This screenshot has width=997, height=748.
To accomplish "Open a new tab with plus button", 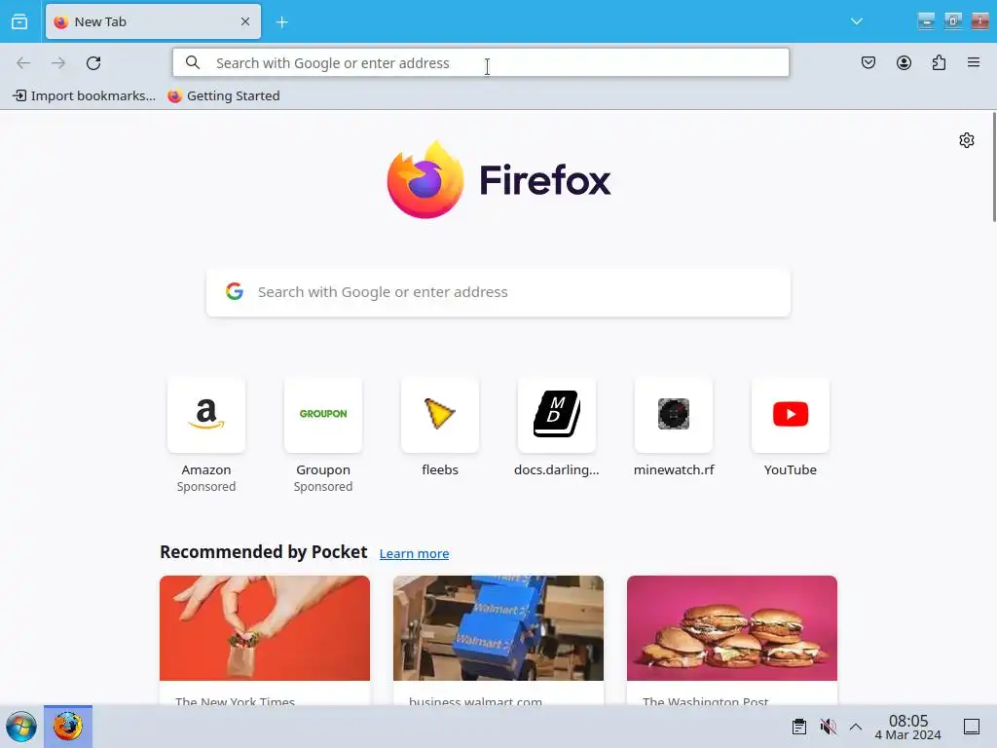I will click(281, 22).
